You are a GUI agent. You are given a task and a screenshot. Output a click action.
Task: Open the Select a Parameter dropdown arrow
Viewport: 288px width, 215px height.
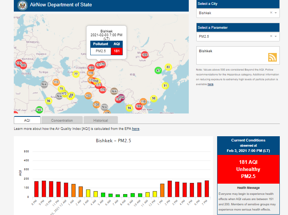pos(276,36)
